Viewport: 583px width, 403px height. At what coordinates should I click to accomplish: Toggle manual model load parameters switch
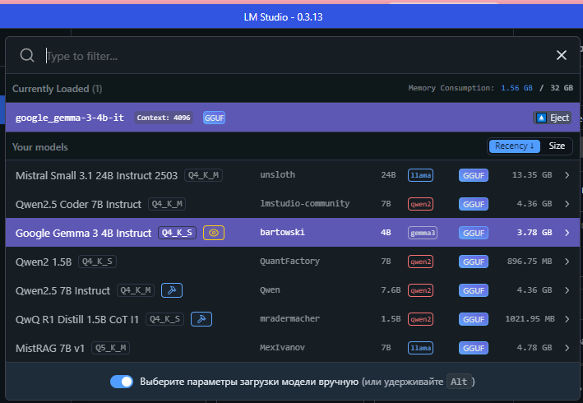122,382
